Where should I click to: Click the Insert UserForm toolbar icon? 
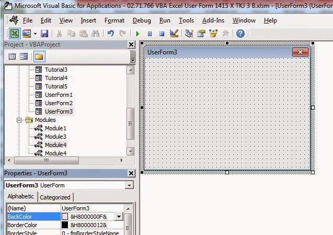[27, 33]
